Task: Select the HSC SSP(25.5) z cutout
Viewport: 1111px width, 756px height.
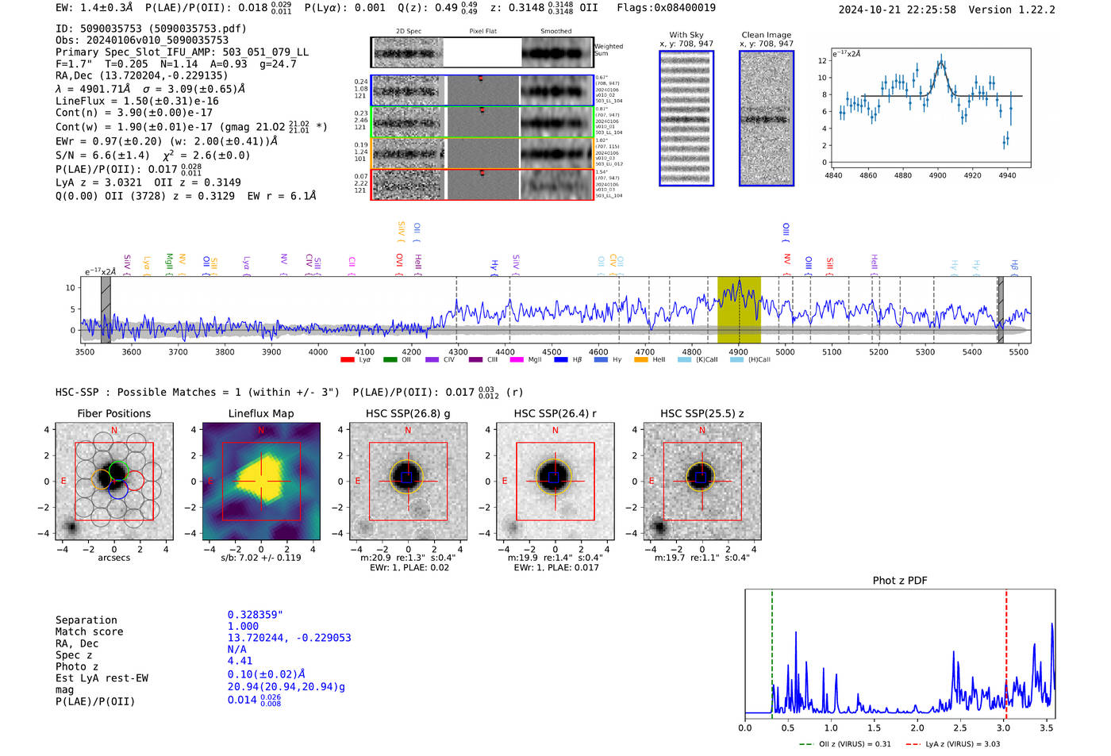Action: click(x=702, y=482)
